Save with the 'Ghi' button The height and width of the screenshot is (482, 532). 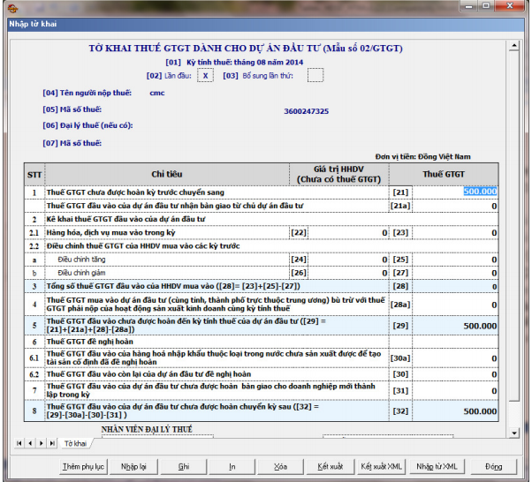click(184, 466)
